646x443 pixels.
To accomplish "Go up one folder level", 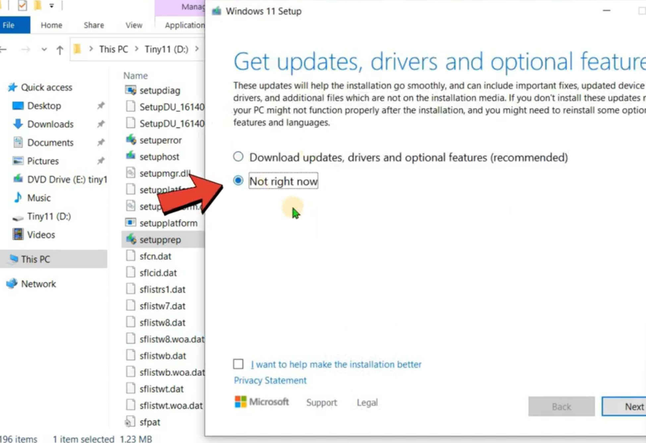I will [x=60, y=50].
